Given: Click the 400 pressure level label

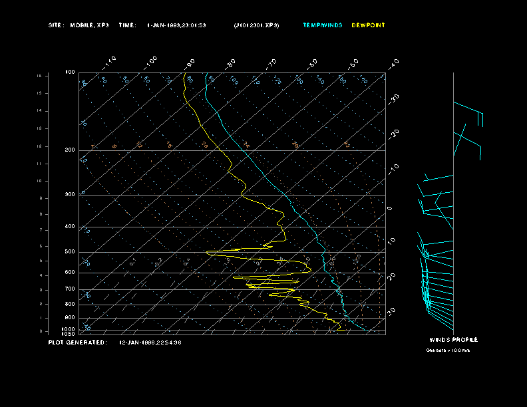Looking at the screenshot, I should (70, 227).
